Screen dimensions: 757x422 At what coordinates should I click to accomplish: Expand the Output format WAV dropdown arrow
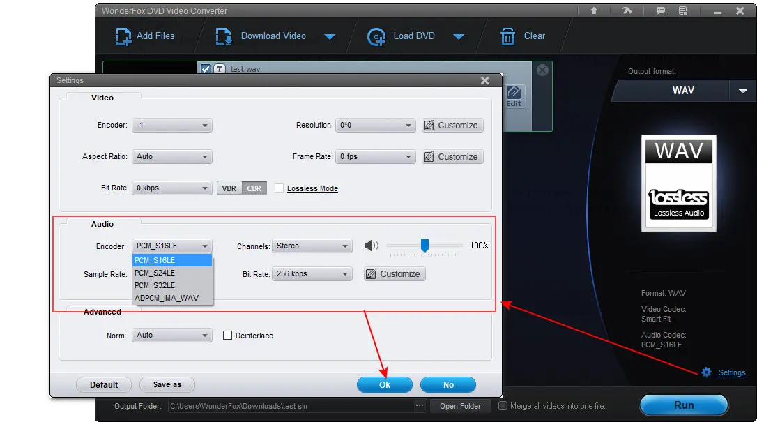(742, 91)
